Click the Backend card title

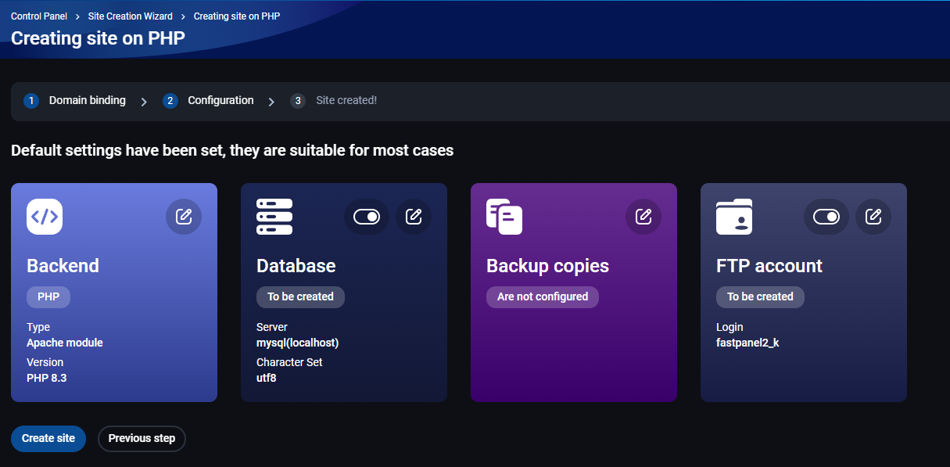(63, 266)
